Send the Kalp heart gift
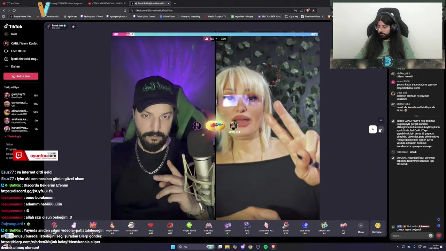This screenshot has width=446, height=251. (151, 228)
